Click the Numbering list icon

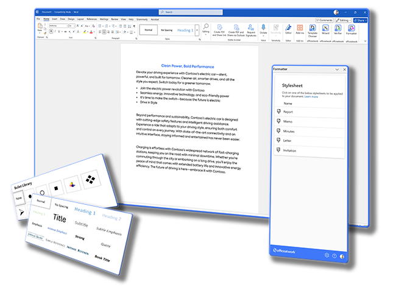point(107,26)
